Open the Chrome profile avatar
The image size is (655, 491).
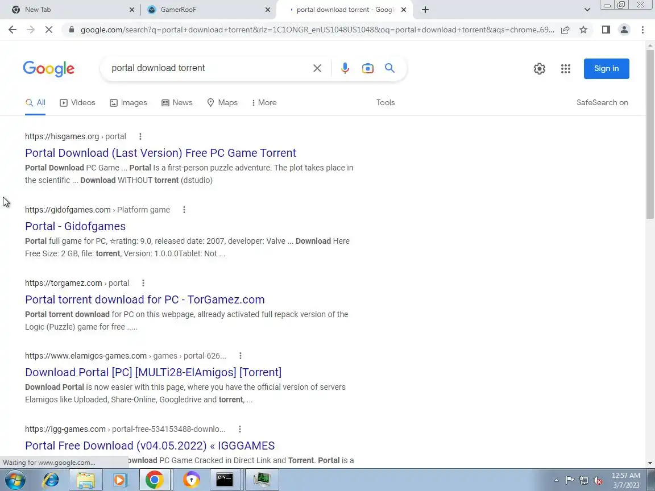pos(624,30)
